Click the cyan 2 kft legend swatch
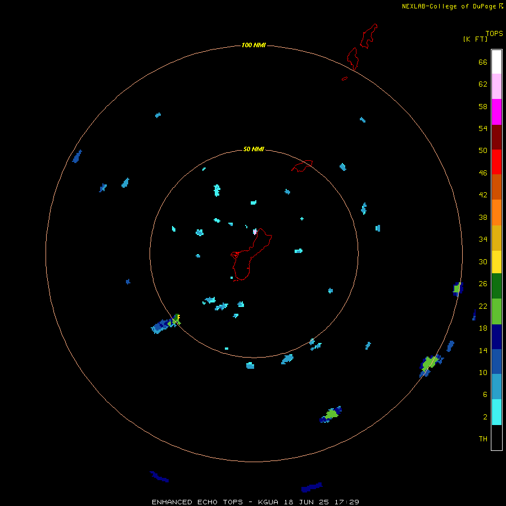 [x=496, y=412]
